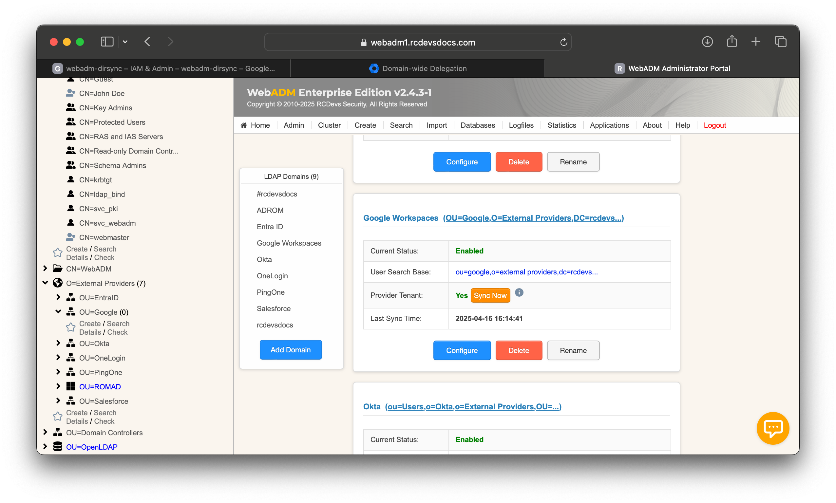Screen dimensions: 836x503
Task: Open the Databases menu
Action: (477, 125)
